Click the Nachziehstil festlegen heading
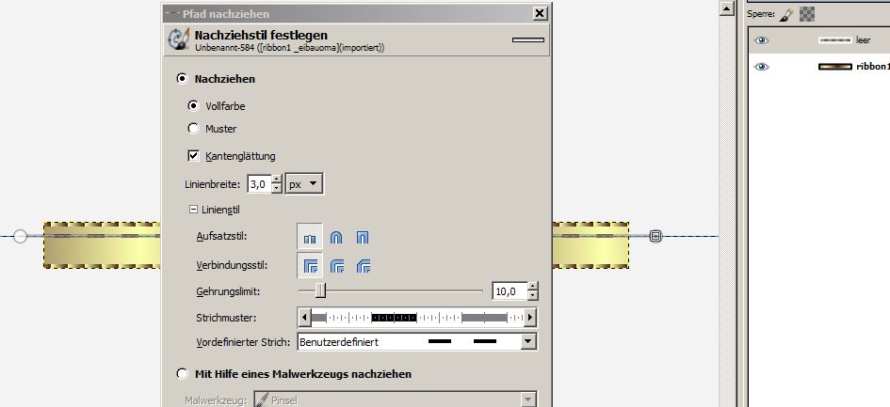Viewport: 890px width, 407px height. tap(261, 35)
